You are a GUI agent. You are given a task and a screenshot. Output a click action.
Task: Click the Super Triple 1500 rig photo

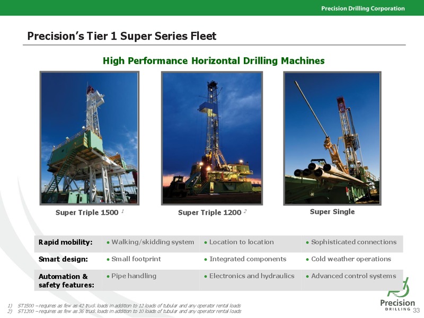[89, 138]
